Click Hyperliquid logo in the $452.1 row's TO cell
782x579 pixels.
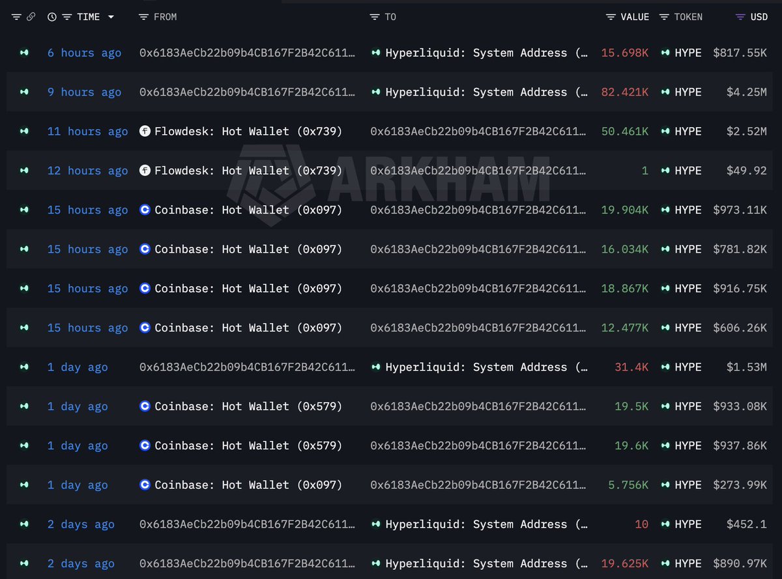[x=376, y=524]
